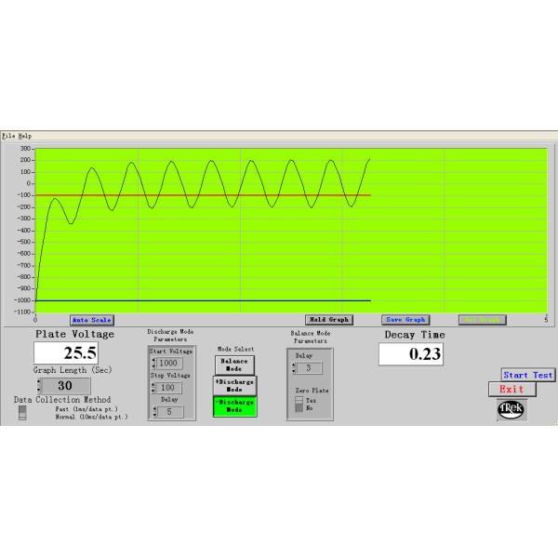Click the Discharge Mode Delay 5 field
558x558 pixels.
tap(170, 412)
